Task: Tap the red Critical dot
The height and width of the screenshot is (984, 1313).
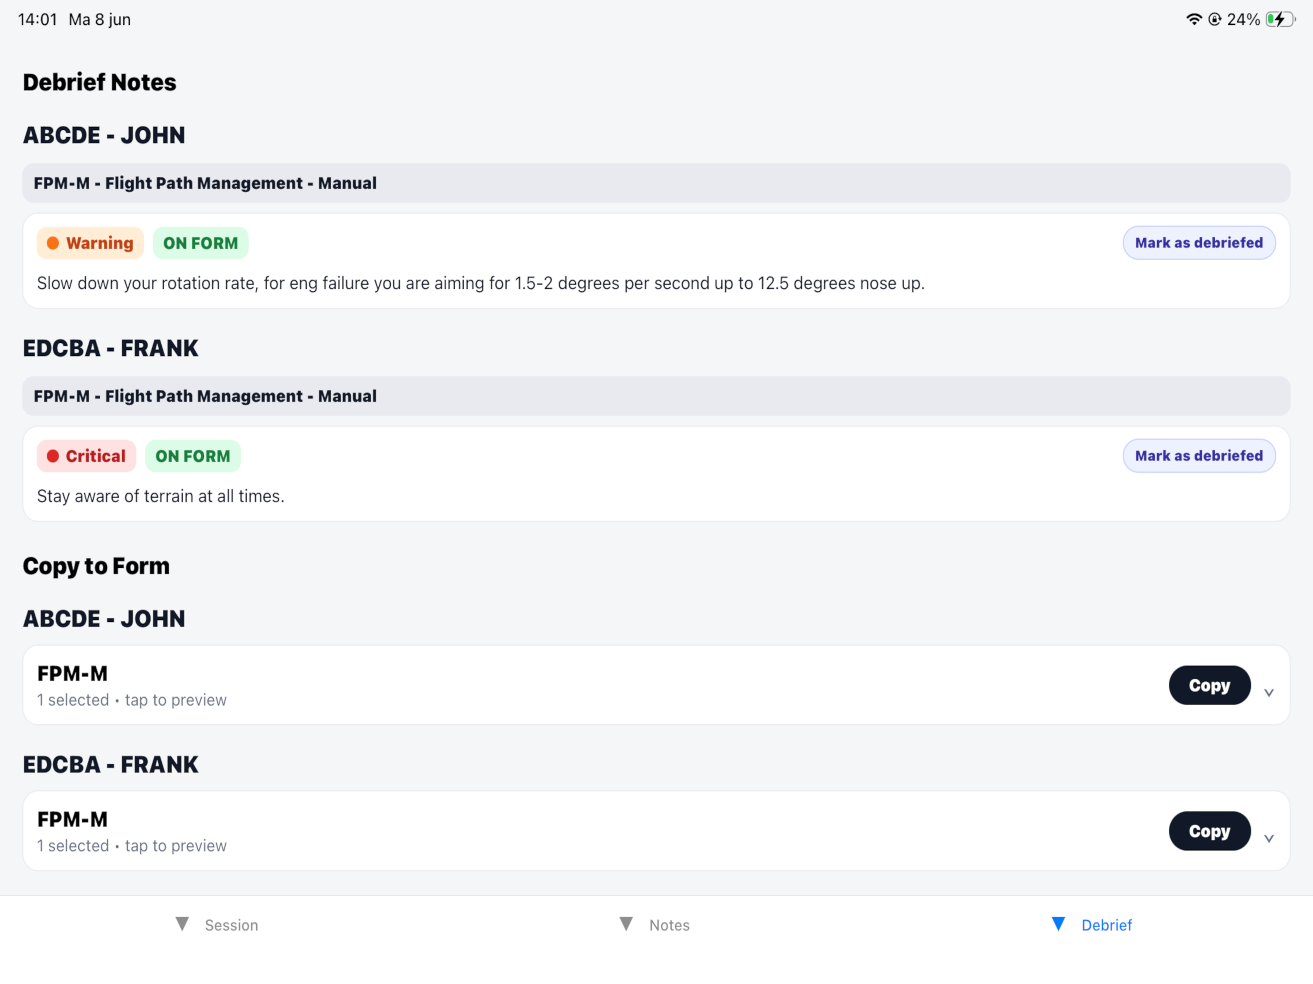Action: (53, 456)
